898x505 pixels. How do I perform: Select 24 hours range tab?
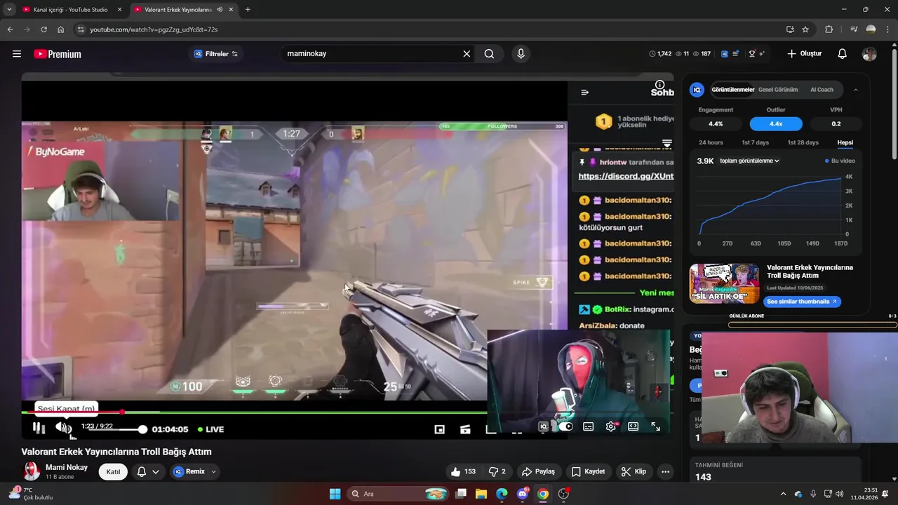click(711, 142)
